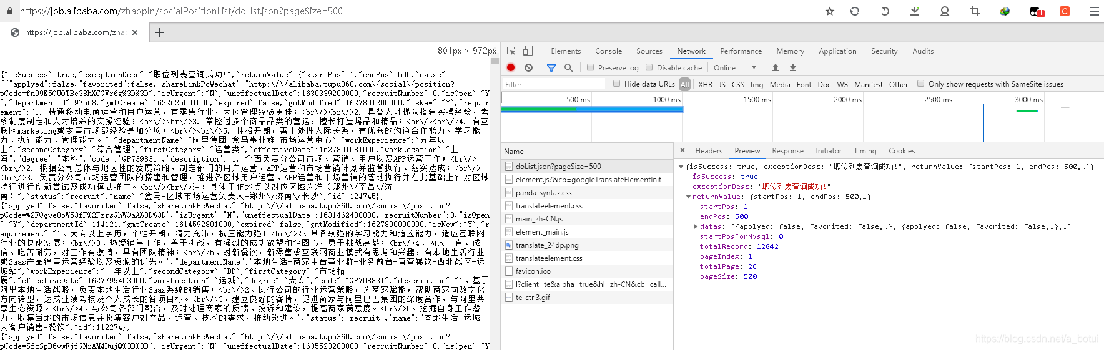This screenshot has height=350, width=1104.
Task: Show the Cookies tab
Action: click(x=902, y=151)
